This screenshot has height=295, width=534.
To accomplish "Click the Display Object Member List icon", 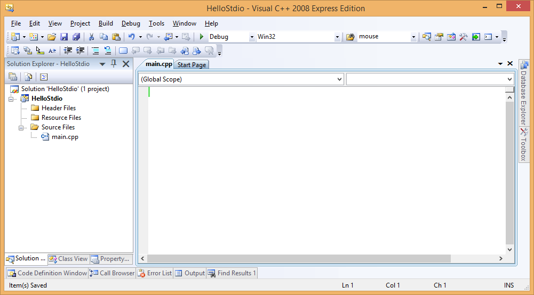I will pos(15,51).
